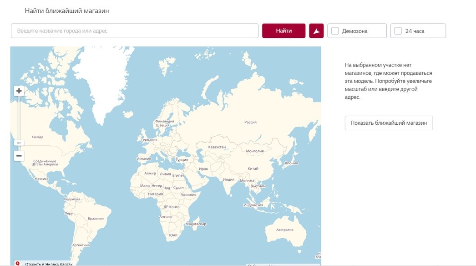Click the Соединенные Штаты Америки map label
This screenshot has height=266, width=476.
(x=45, y=163)
